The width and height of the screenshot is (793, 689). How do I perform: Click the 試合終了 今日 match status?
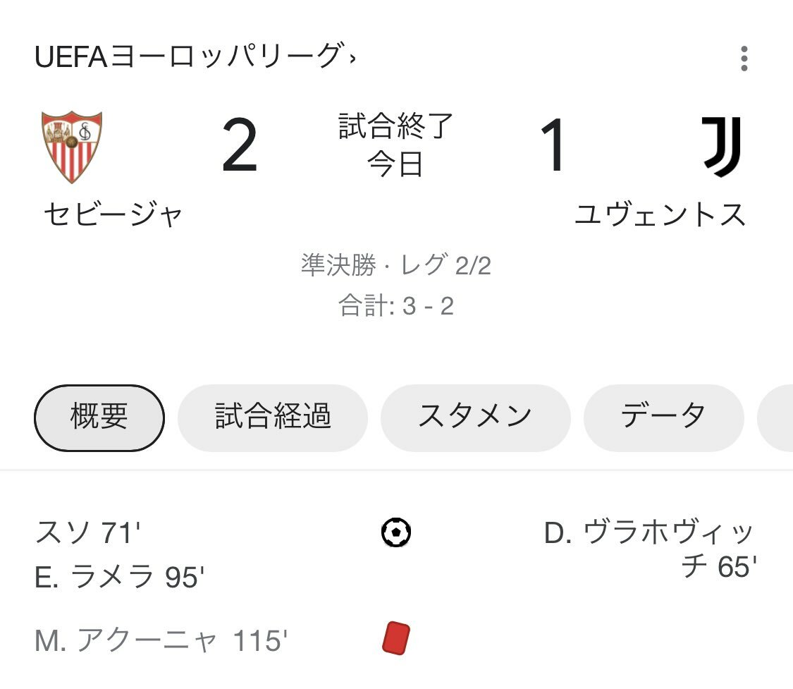tap(395, 145)
